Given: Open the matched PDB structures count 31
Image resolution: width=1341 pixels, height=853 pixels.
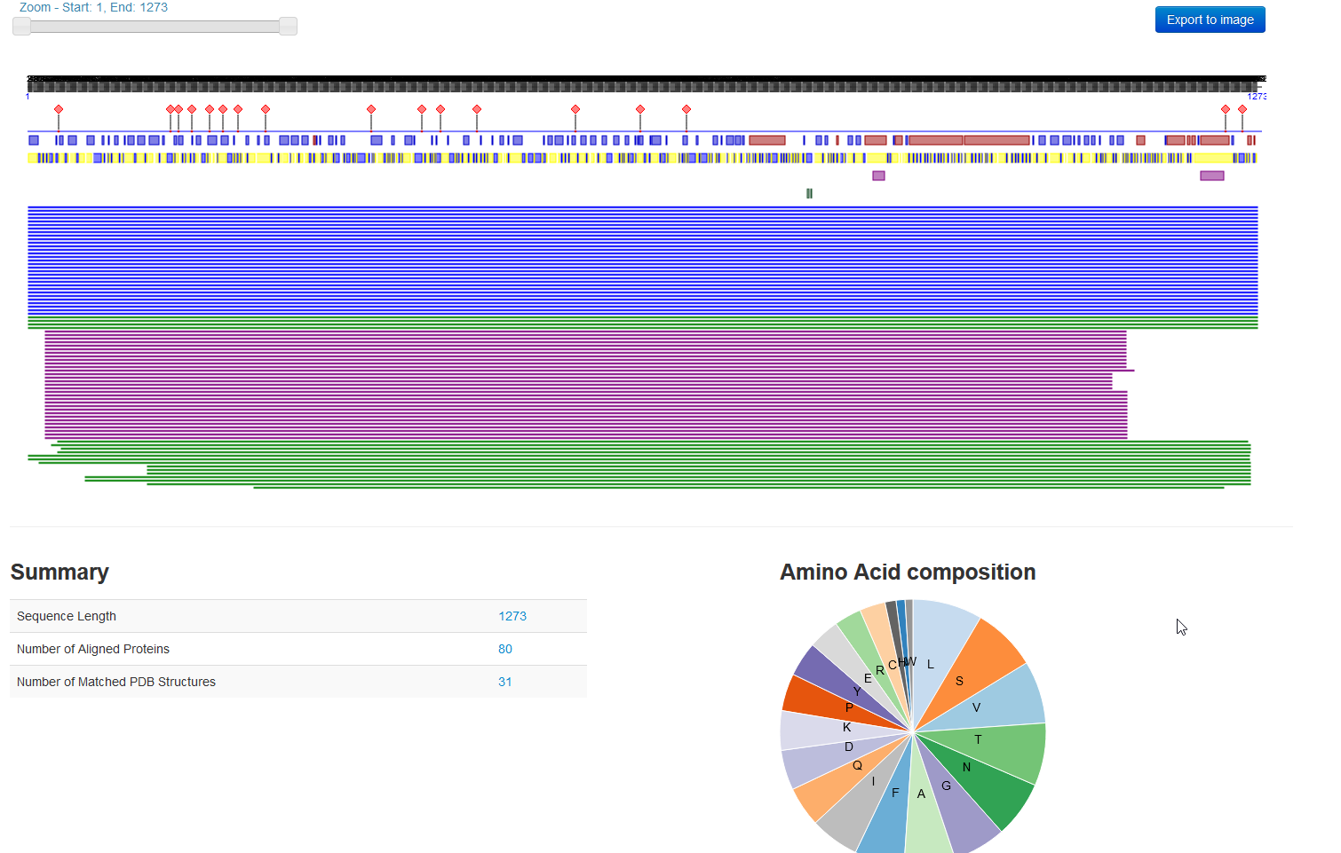Looking at the screenshot, I should coord(504,682).
